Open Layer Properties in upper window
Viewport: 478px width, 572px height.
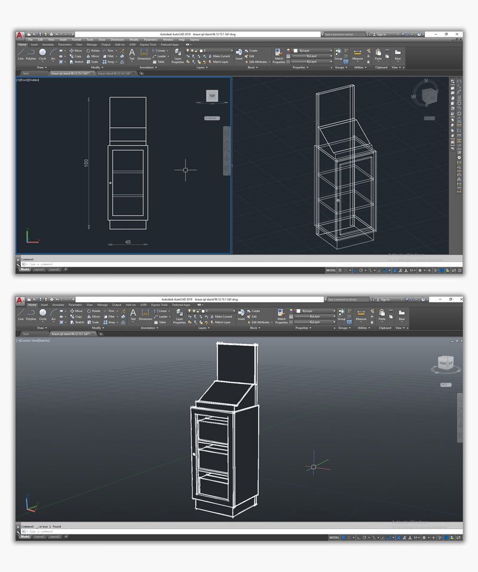click(x=178, y=56)
